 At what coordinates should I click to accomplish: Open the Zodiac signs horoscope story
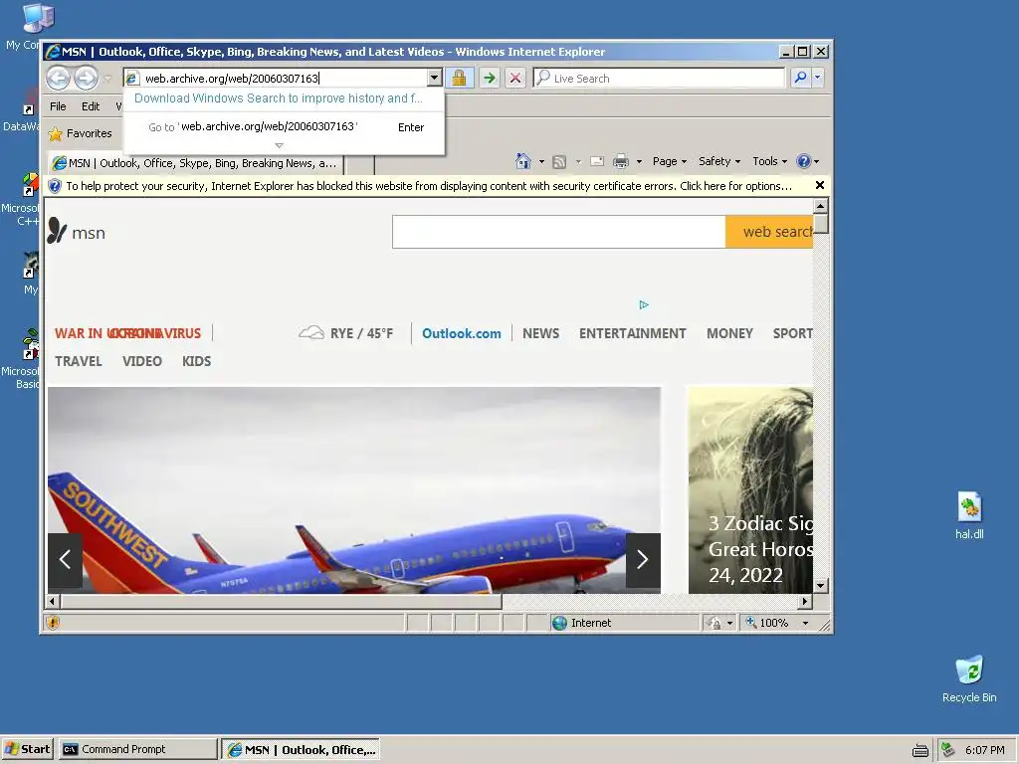pyautogui.click(x=750, y=489)
